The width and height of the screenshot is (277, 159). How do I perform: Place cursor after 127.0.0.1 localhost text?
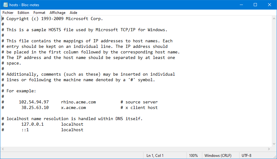click(84, 124)
